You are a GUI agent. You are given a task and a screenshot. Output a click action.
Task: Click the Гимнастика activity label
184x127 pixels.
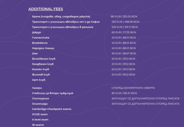(40, 38)
